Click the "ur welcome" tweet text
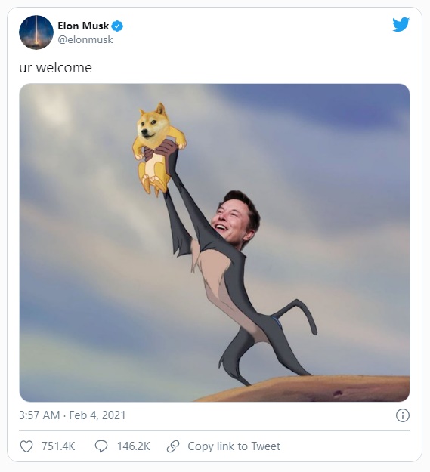The height and width of the screenshot is (472, 430). pyautogui.click(x=55, y=68)
